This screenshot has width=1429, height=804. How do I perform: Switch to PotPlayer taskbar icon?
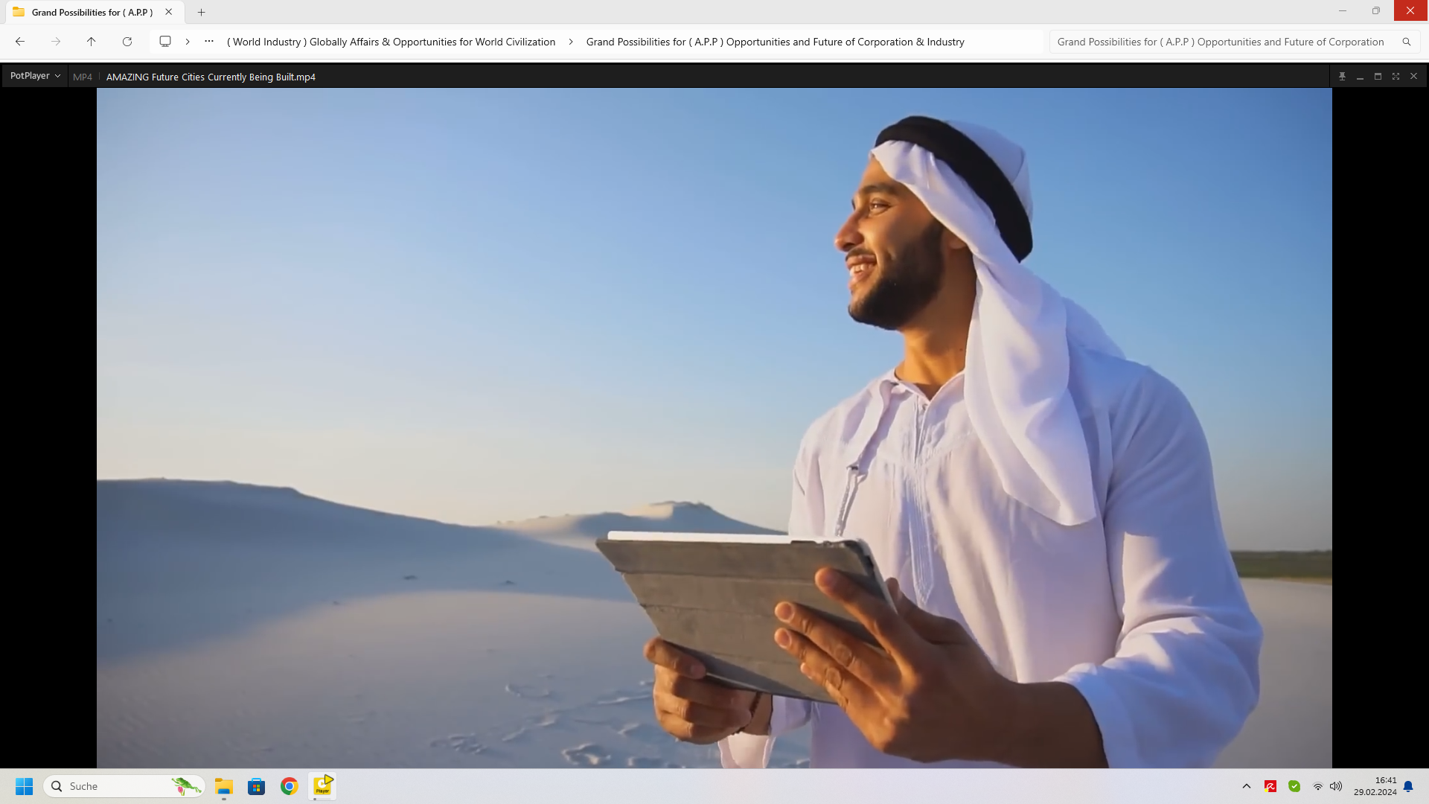tap(323, 786)
